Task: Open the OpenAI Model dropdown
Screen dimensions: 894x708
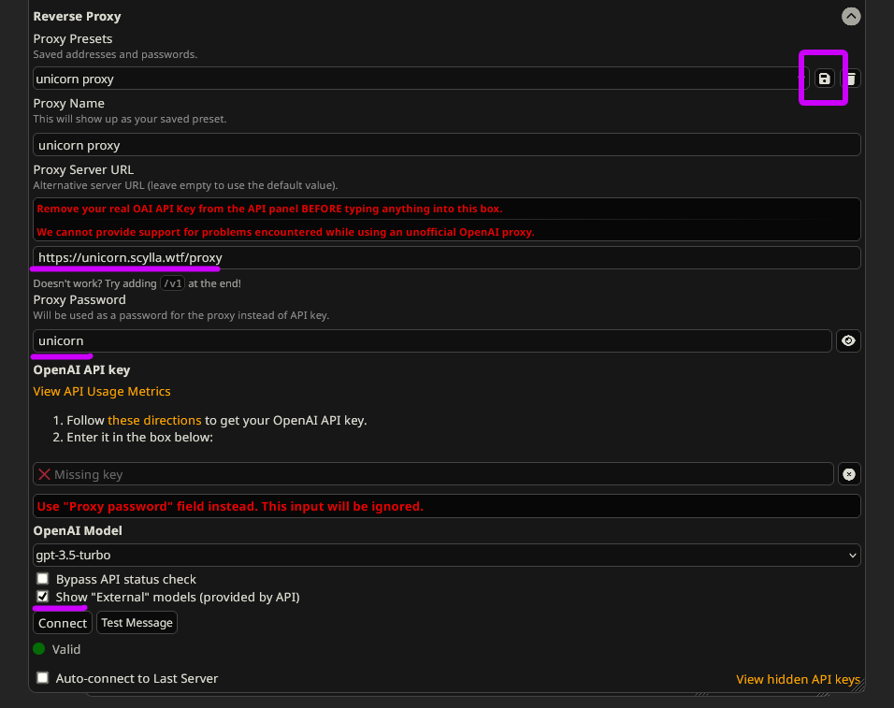Action: [x=446, y=556]
